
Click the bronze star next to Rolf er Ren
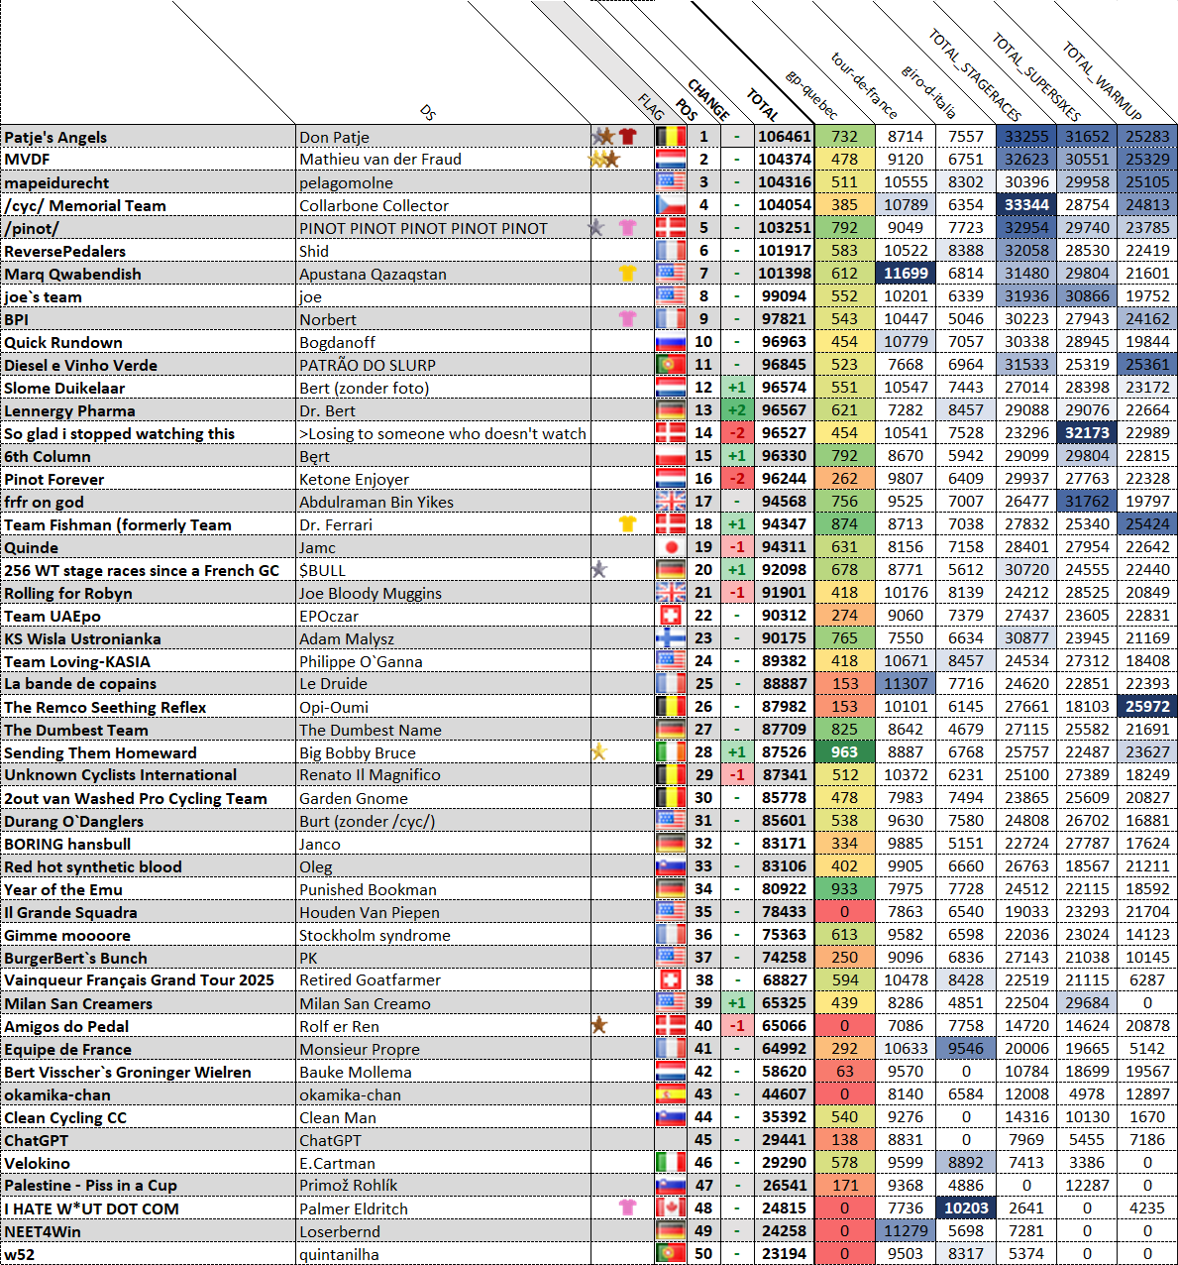tap(598, 1026)
